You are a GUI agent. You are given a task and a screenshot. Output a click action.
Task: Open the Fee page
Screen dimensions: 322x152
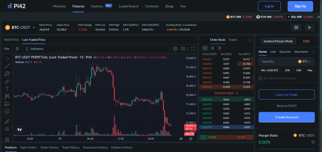(183, 6)
